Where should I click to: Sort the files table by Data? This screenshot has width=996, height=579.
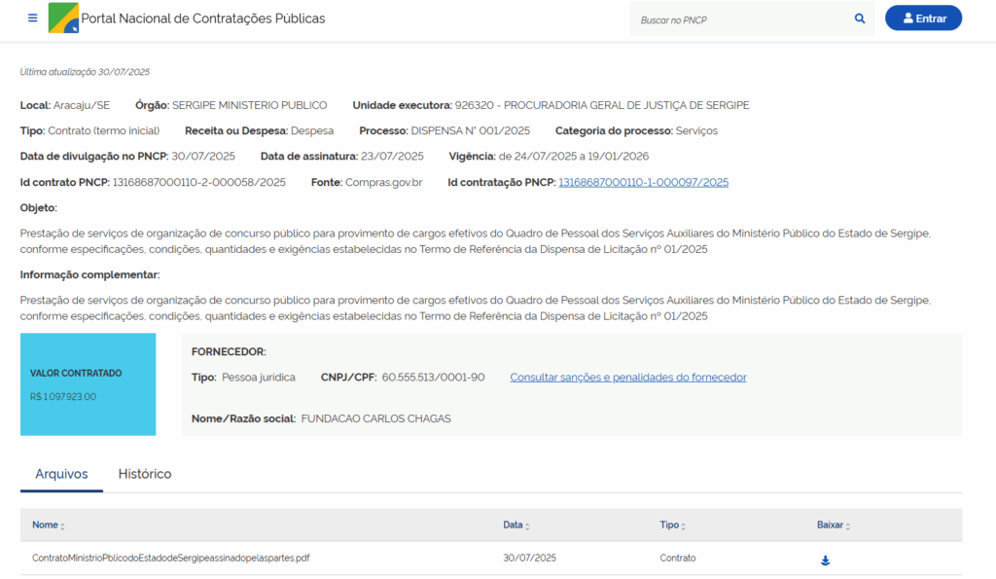526,526
